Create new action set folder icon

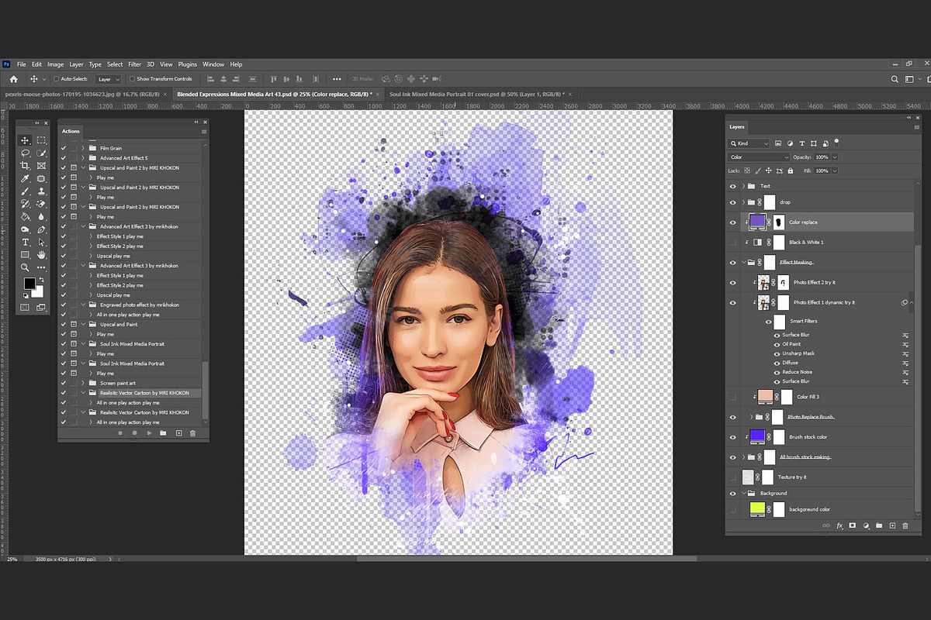(164, 433)
